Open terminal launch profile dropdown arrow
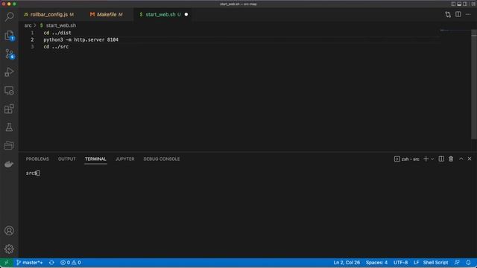 432,159
